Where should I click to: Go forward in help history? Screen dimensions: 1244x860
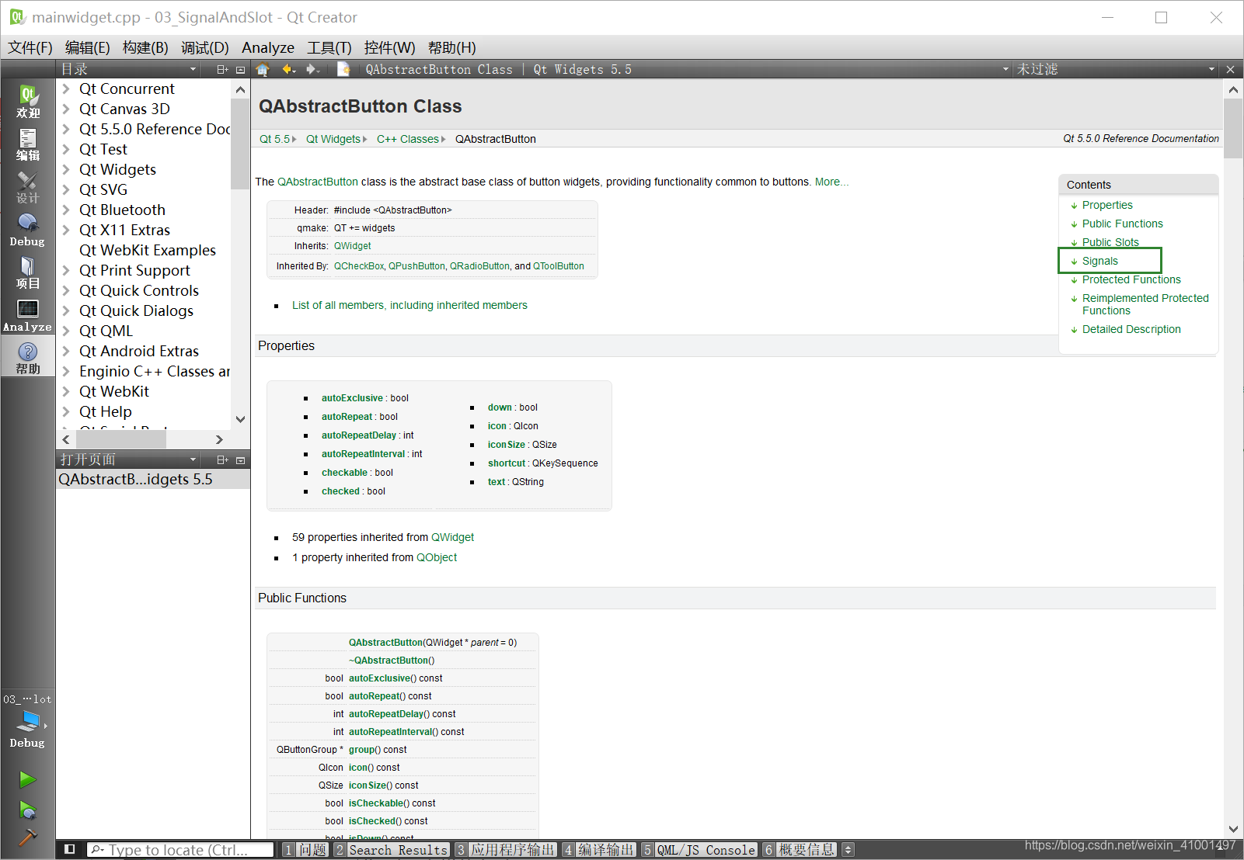[313, 69]
